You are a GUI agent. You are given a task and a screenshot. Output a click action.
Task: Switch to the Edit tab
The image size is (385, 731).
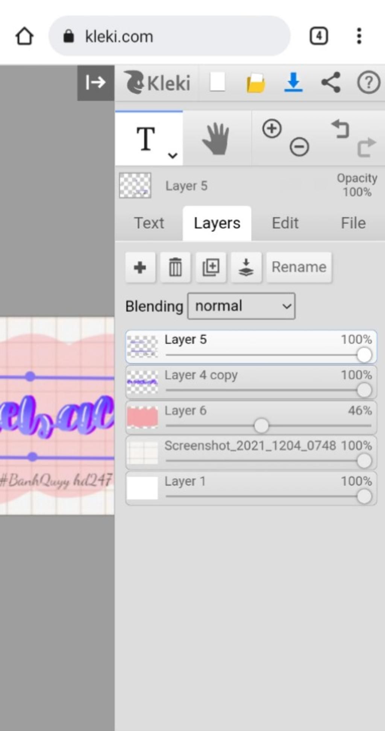click(x=285, y=223)
